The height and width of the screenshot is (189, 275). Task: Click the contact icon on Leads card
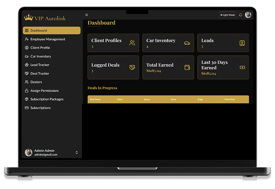(242, 43)
